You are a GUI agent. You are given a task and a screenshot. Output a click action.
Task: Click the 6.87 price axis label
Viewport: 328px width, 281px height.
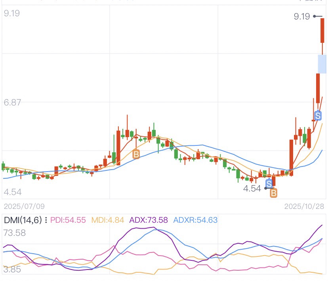(12, 102)
